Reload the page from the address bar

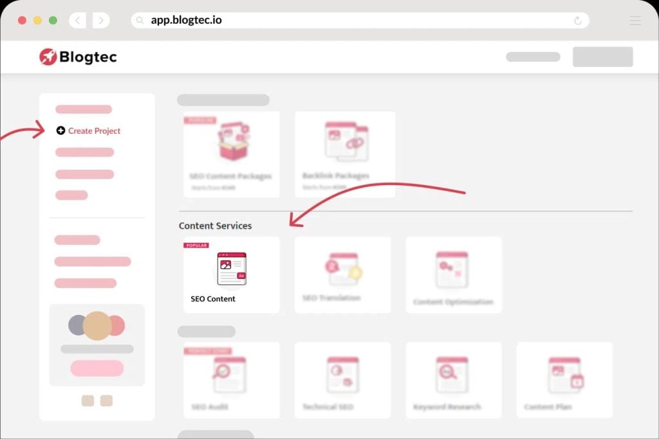(578, 21)
